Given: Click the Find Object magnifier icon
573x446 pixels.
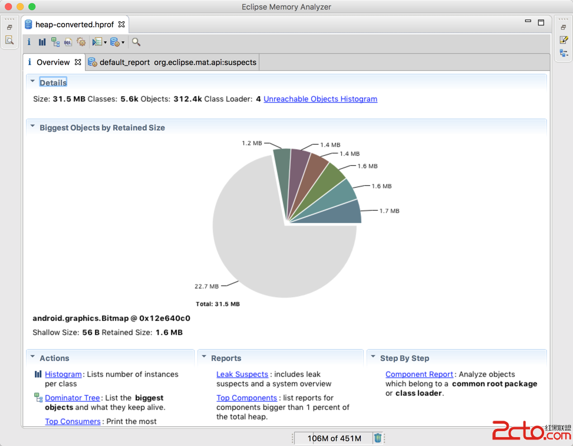Looking at the screenshot, I should point(136,42).
